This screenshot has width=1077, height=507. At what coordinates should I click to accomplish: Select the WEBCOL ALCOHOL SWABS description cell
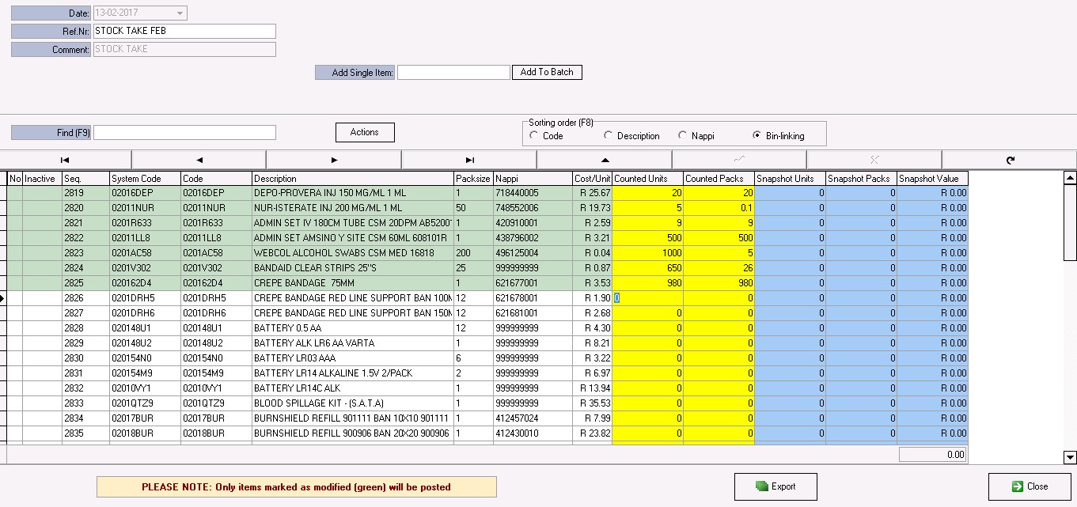353,253
